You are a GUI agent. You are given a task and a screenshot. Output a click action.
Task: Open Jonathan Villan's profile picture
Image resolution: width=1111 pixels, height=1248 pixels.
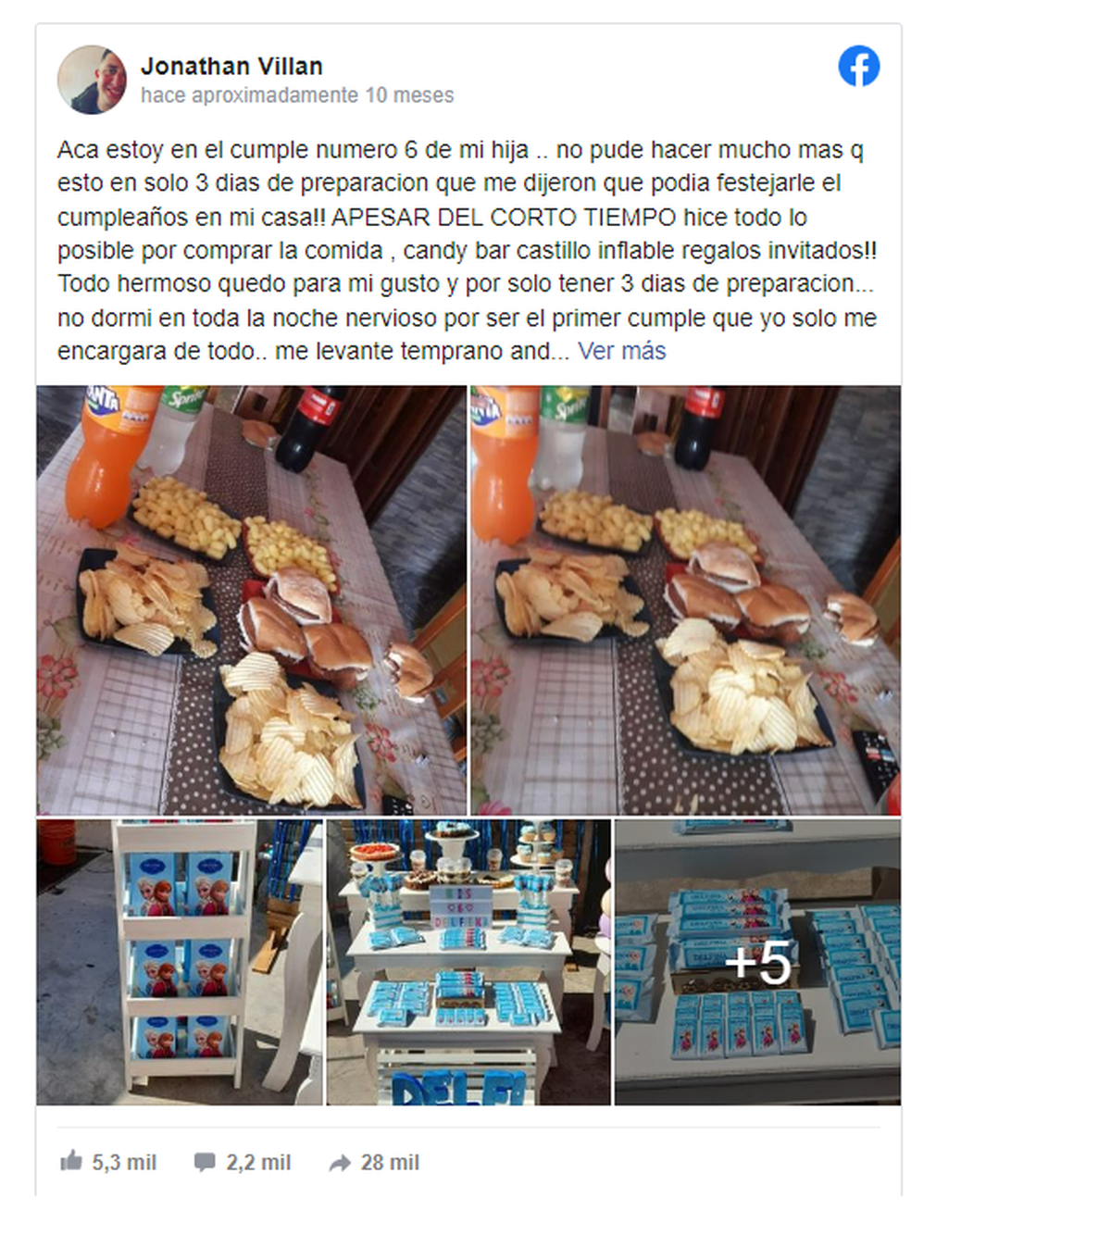[92, 80]
